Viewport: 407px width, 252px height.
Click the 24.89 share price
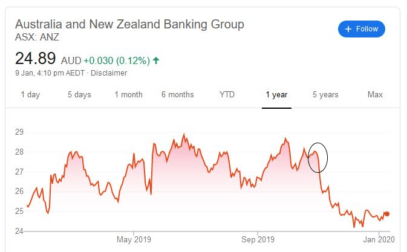[x=35, y=59]
